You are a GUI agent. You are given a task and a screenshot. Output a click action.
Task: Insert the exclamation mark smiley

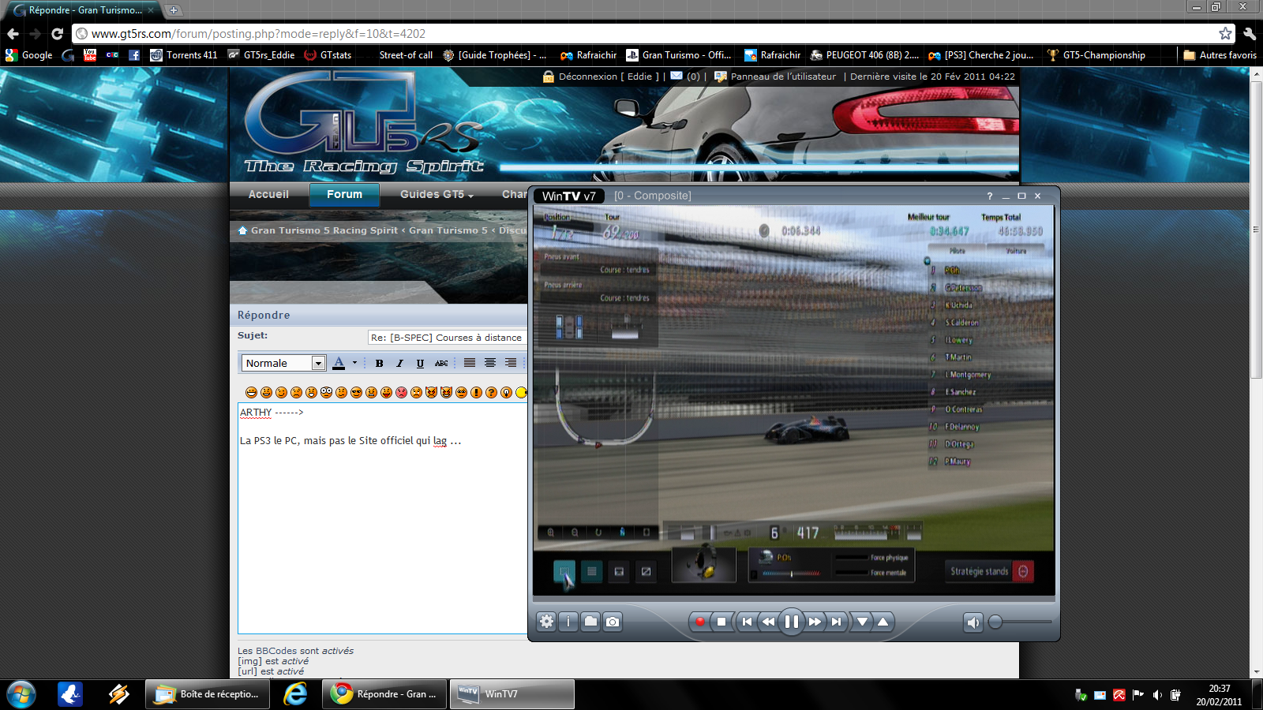476,392
